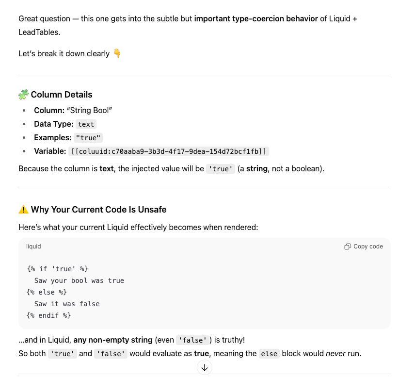Screen dimensions: 415x379
Task: Click the Why Your Current Code Is Unsafe heading
Action: pyautogui.click(x=98, y=210)
